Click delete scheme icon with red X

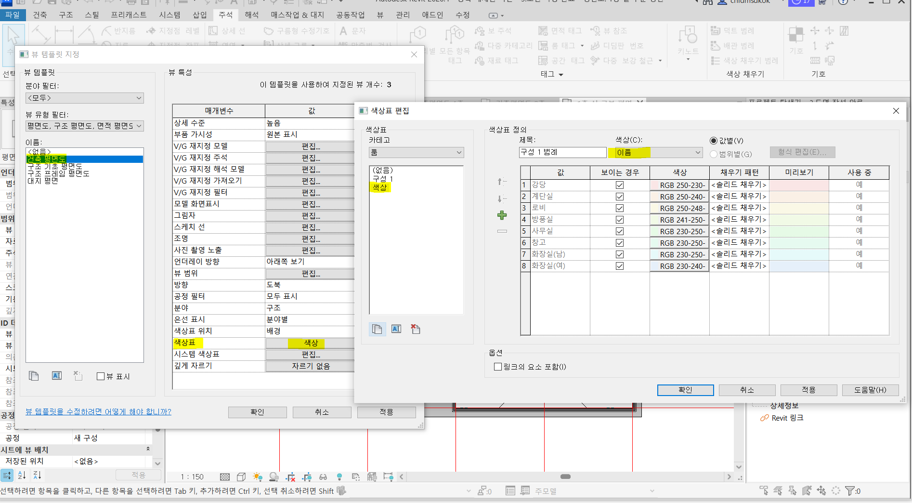coord(415,329)
